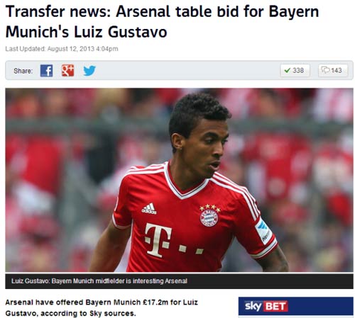Click the Arsenal £17.2m offer paragraph
This screenshot has height=318, width=355.
102,308
